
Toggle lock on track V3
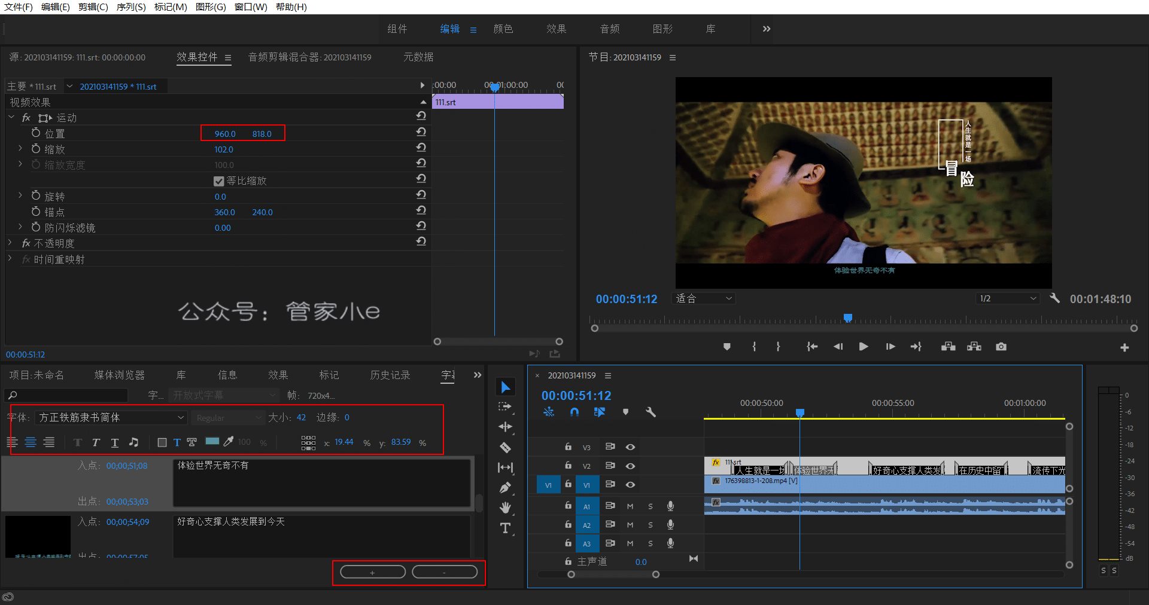coord(568,447)
